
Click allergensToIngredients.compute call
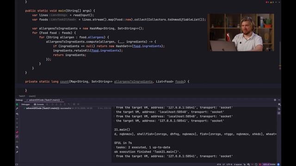[73, 41]
